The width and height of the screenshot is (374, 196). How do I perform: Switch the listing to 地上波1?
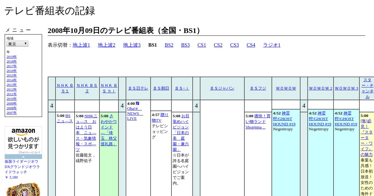pyautogui.click(x=81, y=45)
